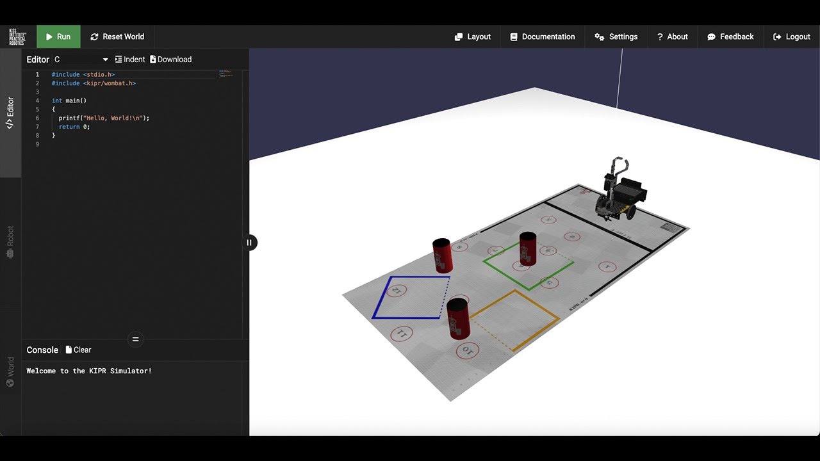Image resolution: width=820 pixels, height=461 pixels.
Task: Switch to the Robot side tab
Action: pos(10,242)
